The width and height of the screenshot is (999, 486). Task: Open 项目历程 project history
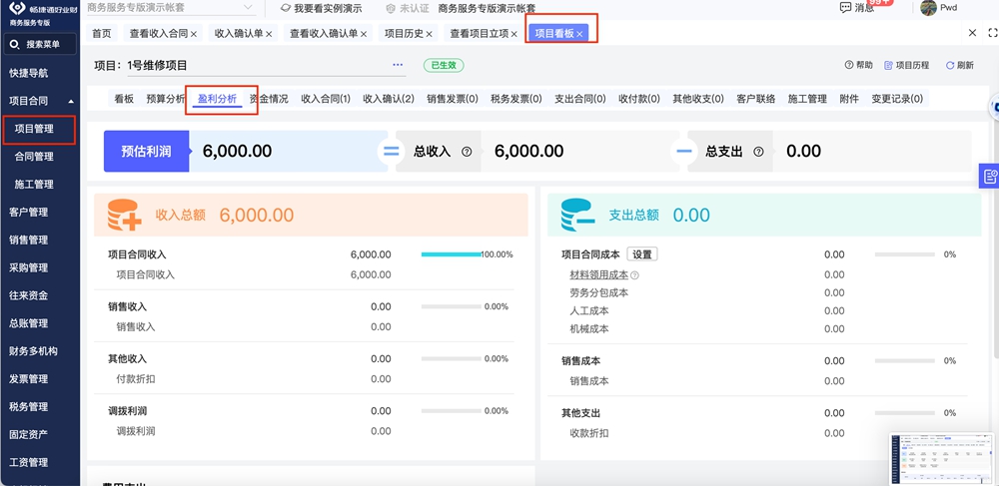[907, 65]
